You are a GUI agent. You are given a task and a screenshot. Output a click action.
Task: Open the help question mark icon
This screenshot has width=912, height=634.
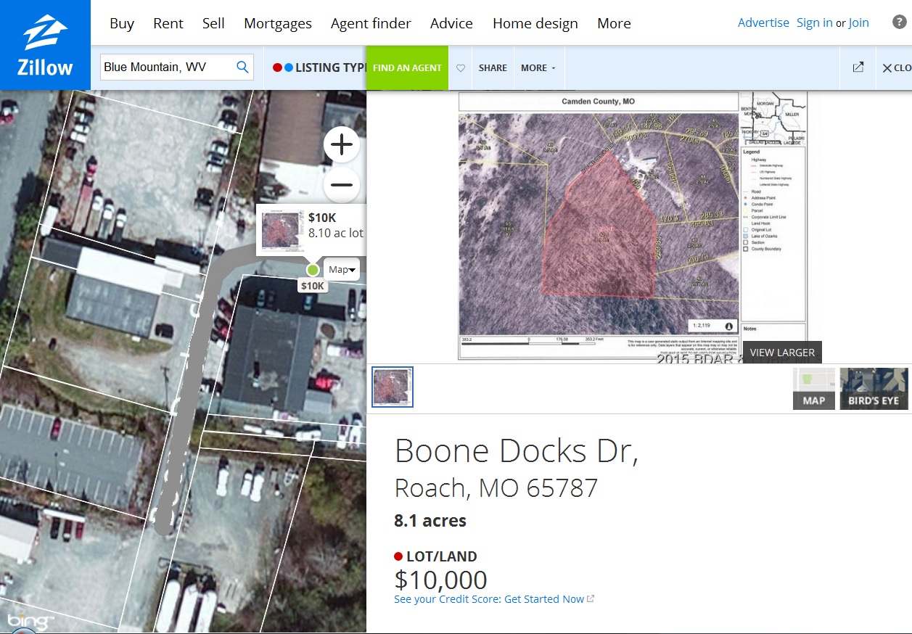click(899, 22)
